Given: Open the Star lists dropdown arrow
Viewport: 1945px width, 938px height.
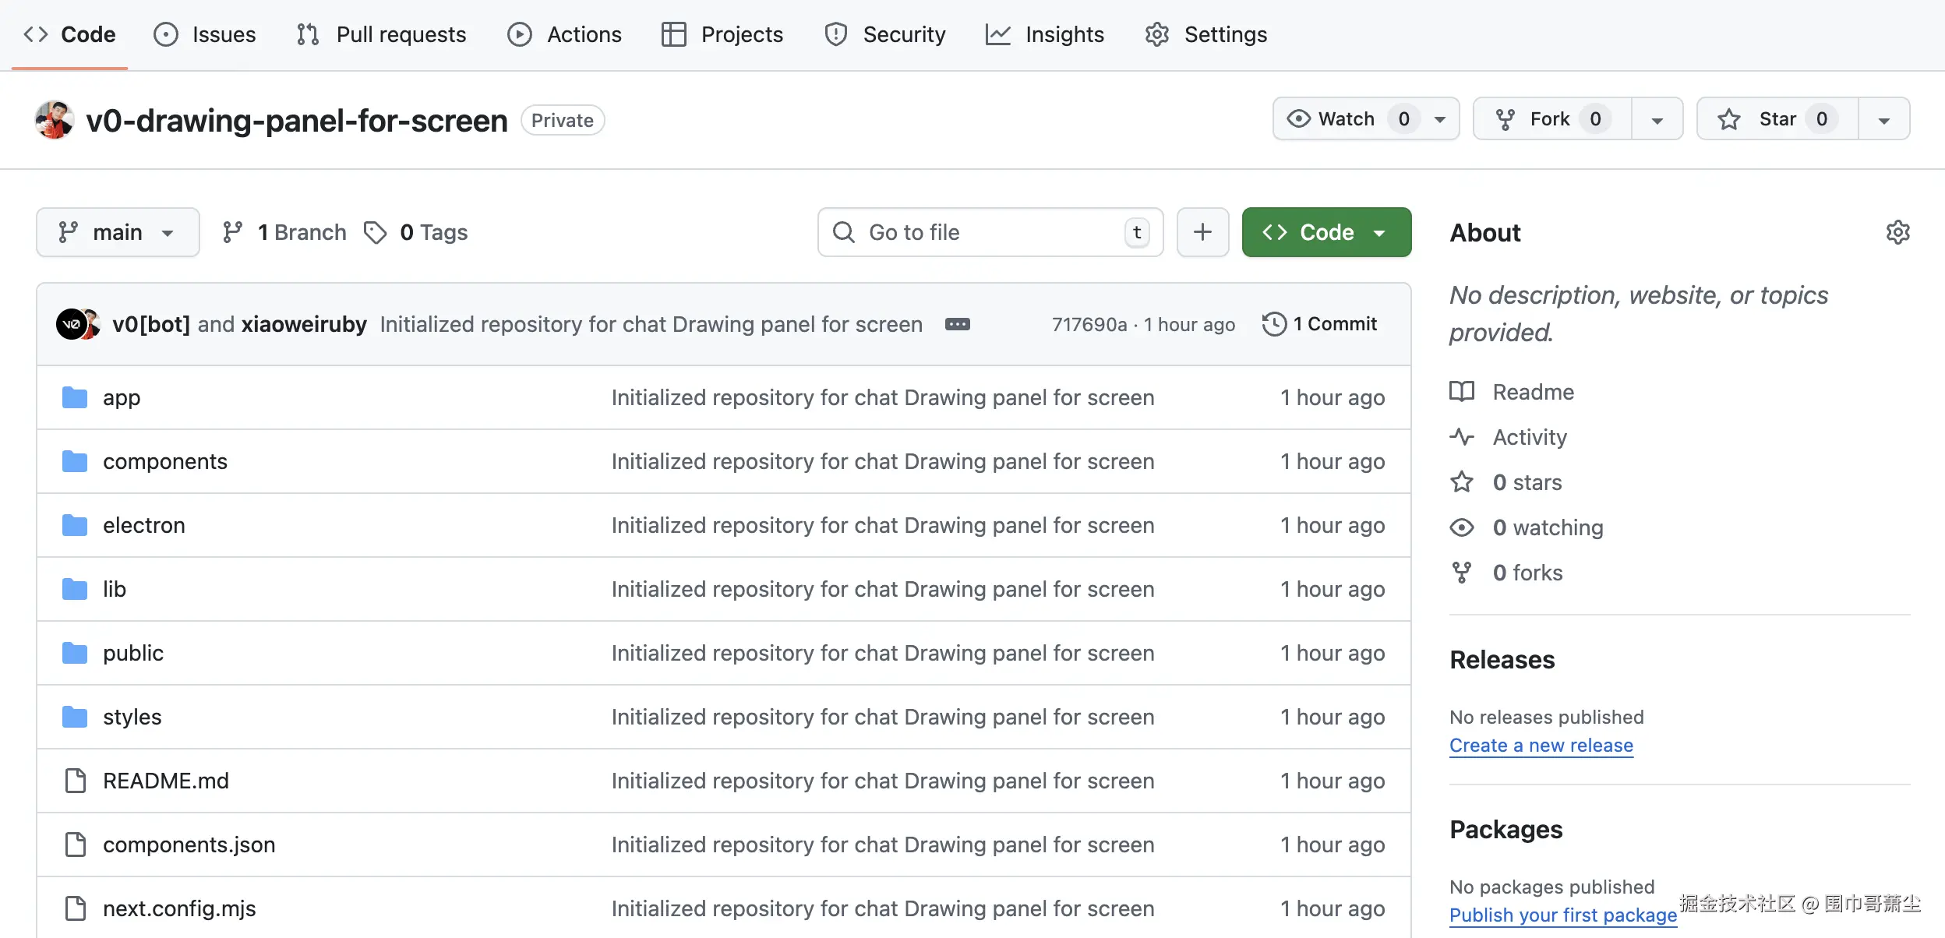Looking at the screenshot, I should [x=1883, y=119].
